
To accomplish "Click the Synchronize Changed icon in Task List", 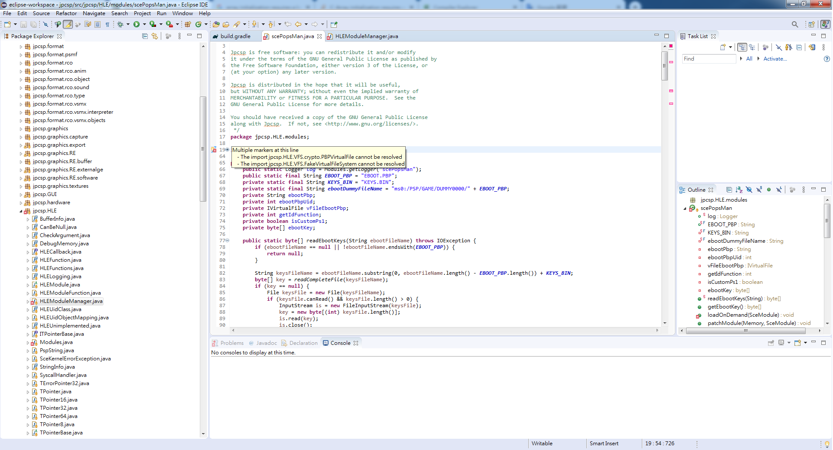I will (x=812, y=48).
